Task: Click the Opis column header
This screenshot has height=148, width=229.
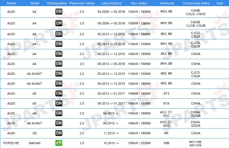Action: (x=220, y=3)
